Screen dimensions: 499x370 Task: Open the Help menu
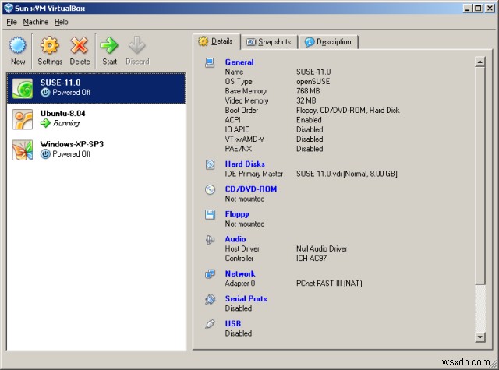[62, 23]
